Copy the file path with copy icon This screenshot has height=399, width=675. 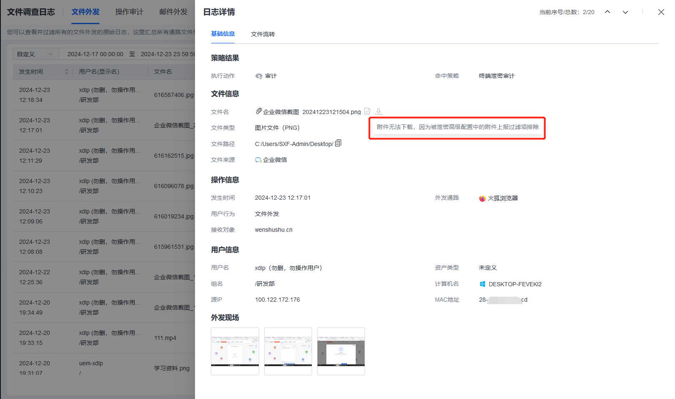(x=338, y=144)
